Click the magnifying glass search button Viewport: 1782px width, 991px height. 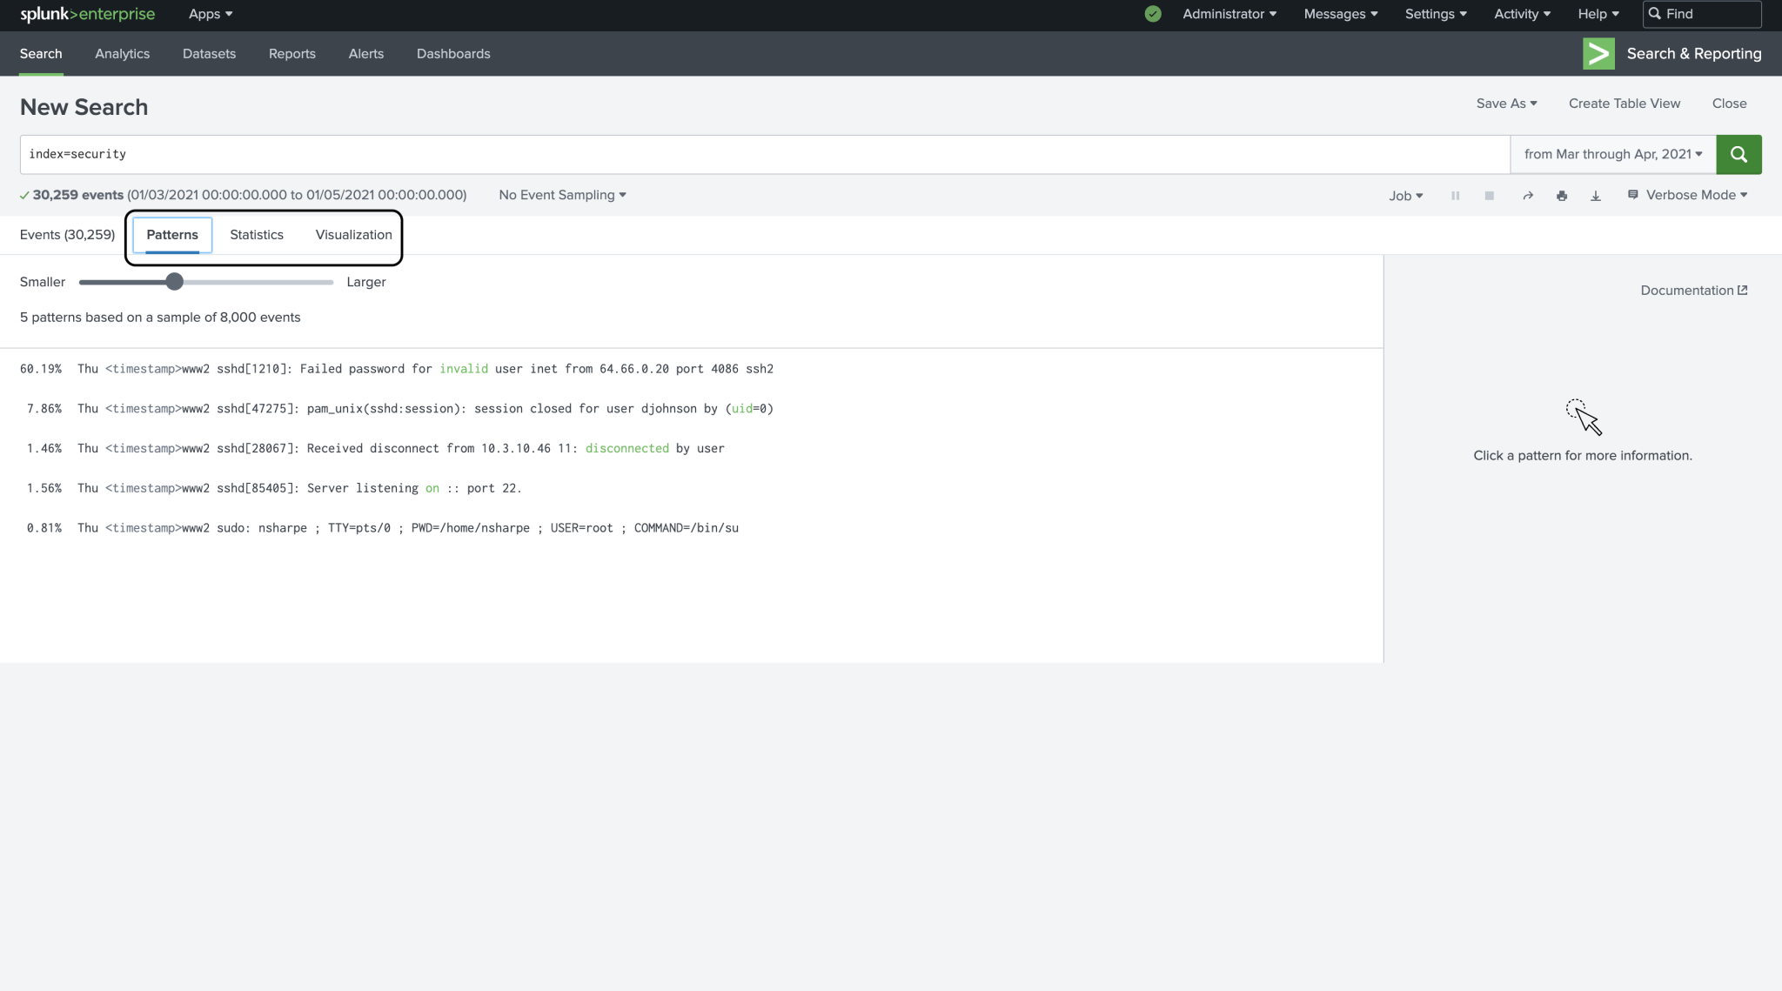1738,154
